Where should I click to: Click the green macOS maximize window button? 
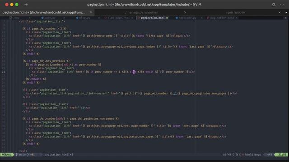tap(17, 4)
